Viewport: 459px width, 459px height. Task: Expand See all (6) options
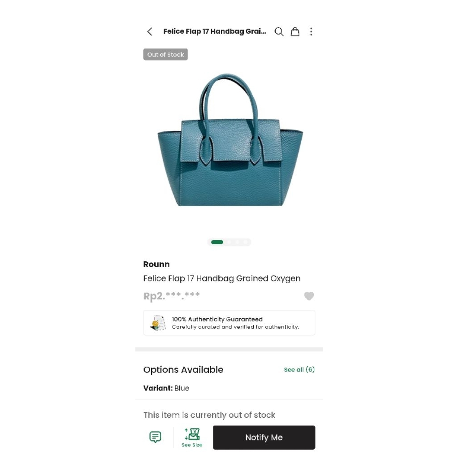(x=299, y=370)
